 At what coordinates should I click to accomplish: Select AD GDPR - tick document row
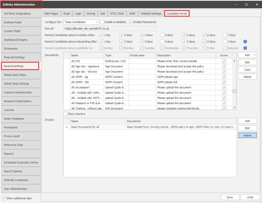[x=148, y=82]
